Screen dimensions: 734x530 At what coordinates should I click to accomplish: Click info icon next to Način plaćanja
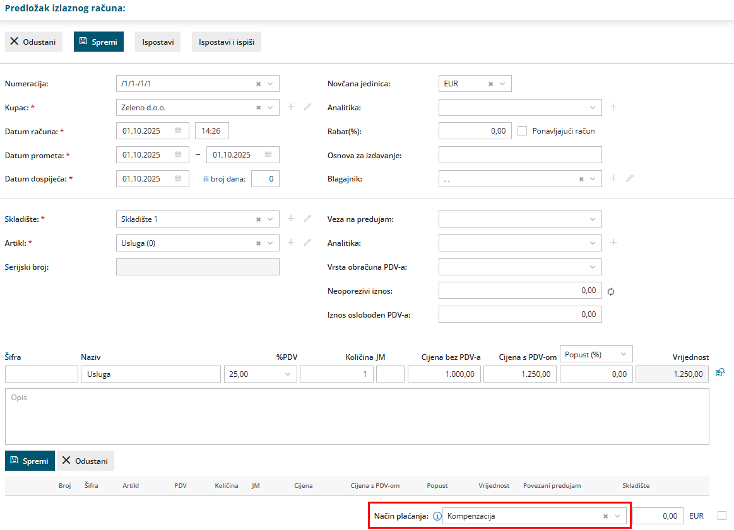(x=437, y=516)
